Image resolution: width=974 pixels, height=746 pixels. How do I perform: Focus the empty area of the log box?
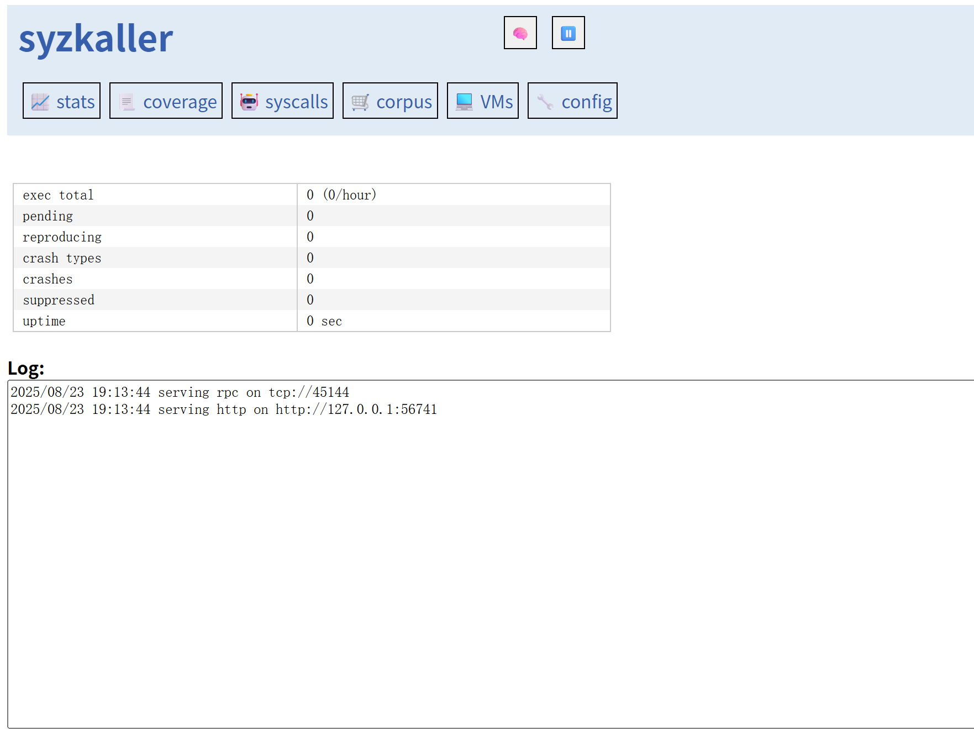(486, 569)
